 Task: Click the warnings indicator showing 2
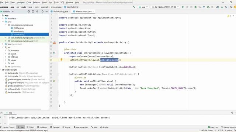(x=229, y=16)
